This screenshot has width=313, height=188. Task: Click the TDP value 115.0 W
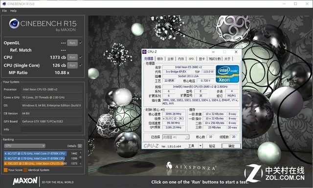click(208, 71)
